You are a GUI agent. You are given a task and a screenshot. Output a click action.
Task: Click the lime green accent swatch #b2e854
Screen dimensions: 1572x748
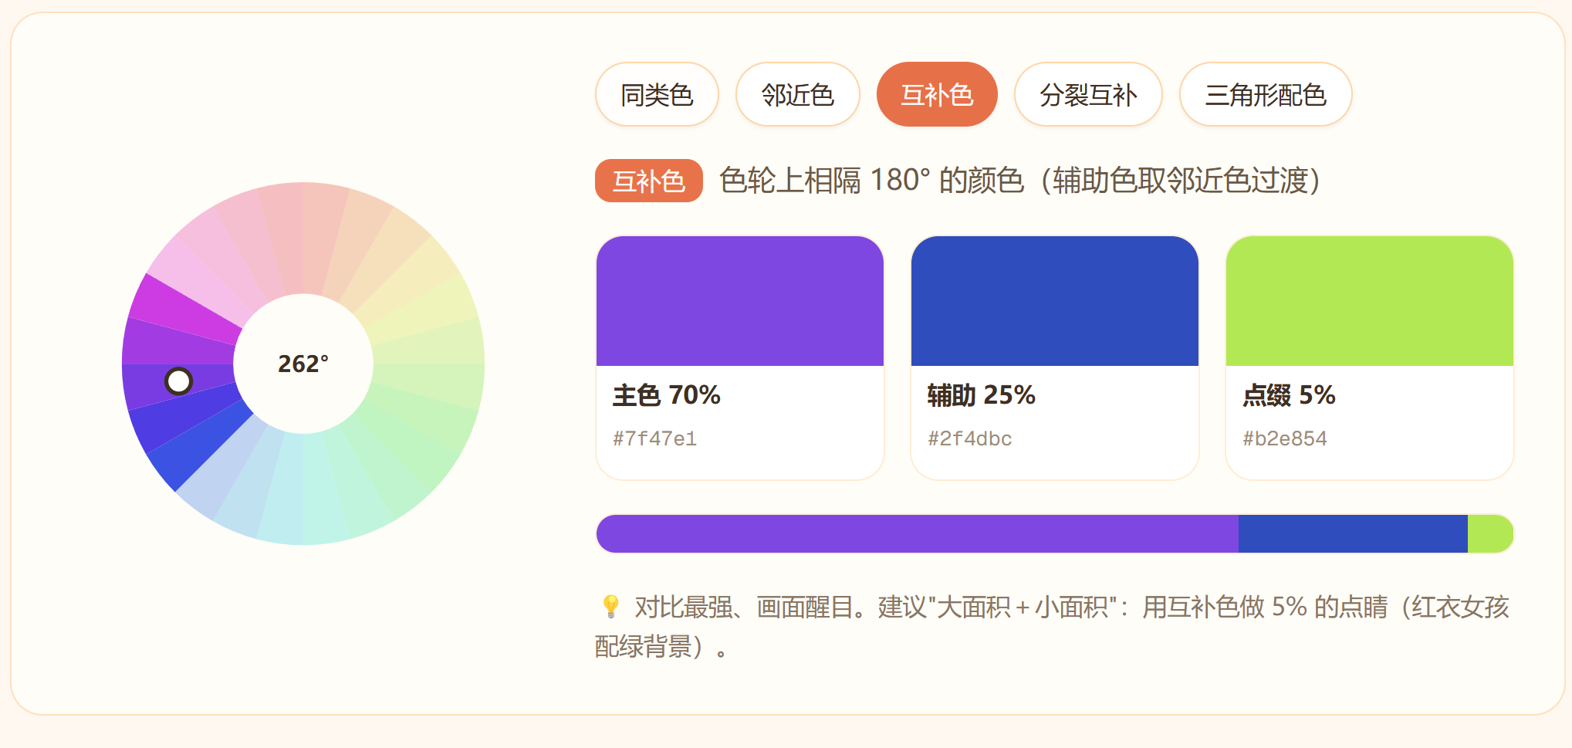(x=1370, y=301)
